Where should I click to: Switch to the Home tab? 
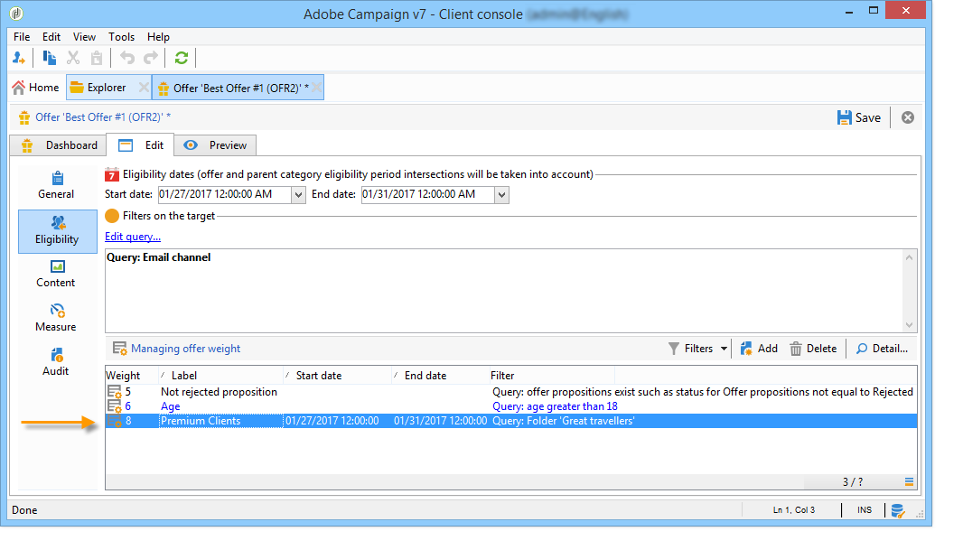click(x=35, y=88)
